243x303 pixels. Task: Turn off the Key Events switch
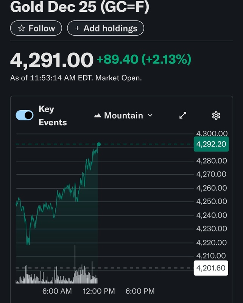click(25, 116)
